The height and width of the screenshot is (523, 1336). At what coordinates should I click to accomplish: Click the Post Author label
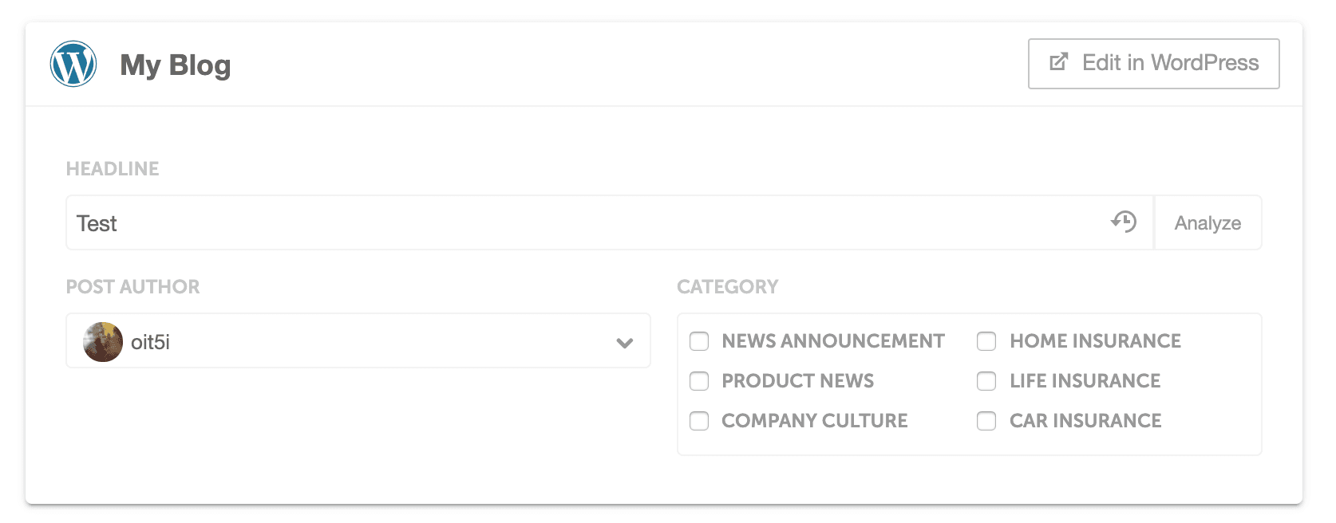coord(132,287)
